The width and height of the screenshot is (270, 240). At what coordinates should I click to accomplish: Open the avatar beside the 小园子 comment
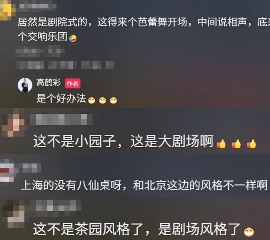point(13,122)
